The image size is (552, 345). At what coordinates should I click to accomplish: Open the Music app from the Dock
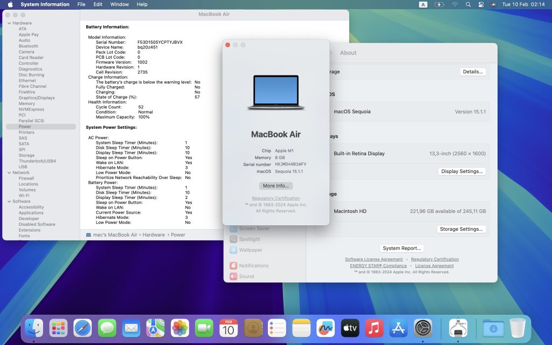(374, 328)
